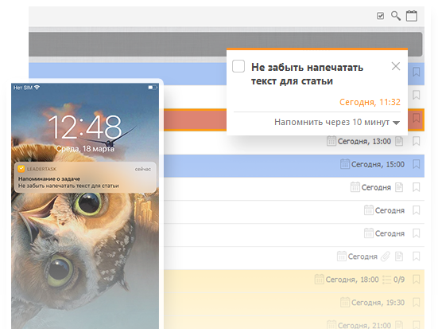Screen dimensions: 438x329
Task: Bookmark the 'Сегодня, 19:30' task
Action: [x=416, y=303]
